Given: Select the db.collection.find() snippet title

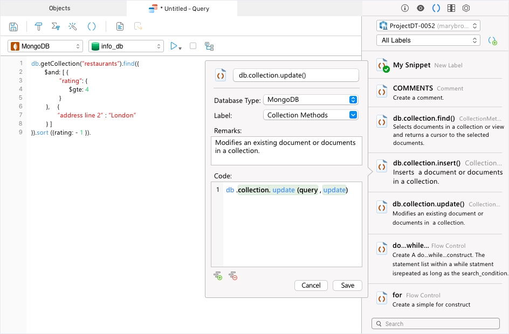Looking at the screenshot, I should point(424,119).
